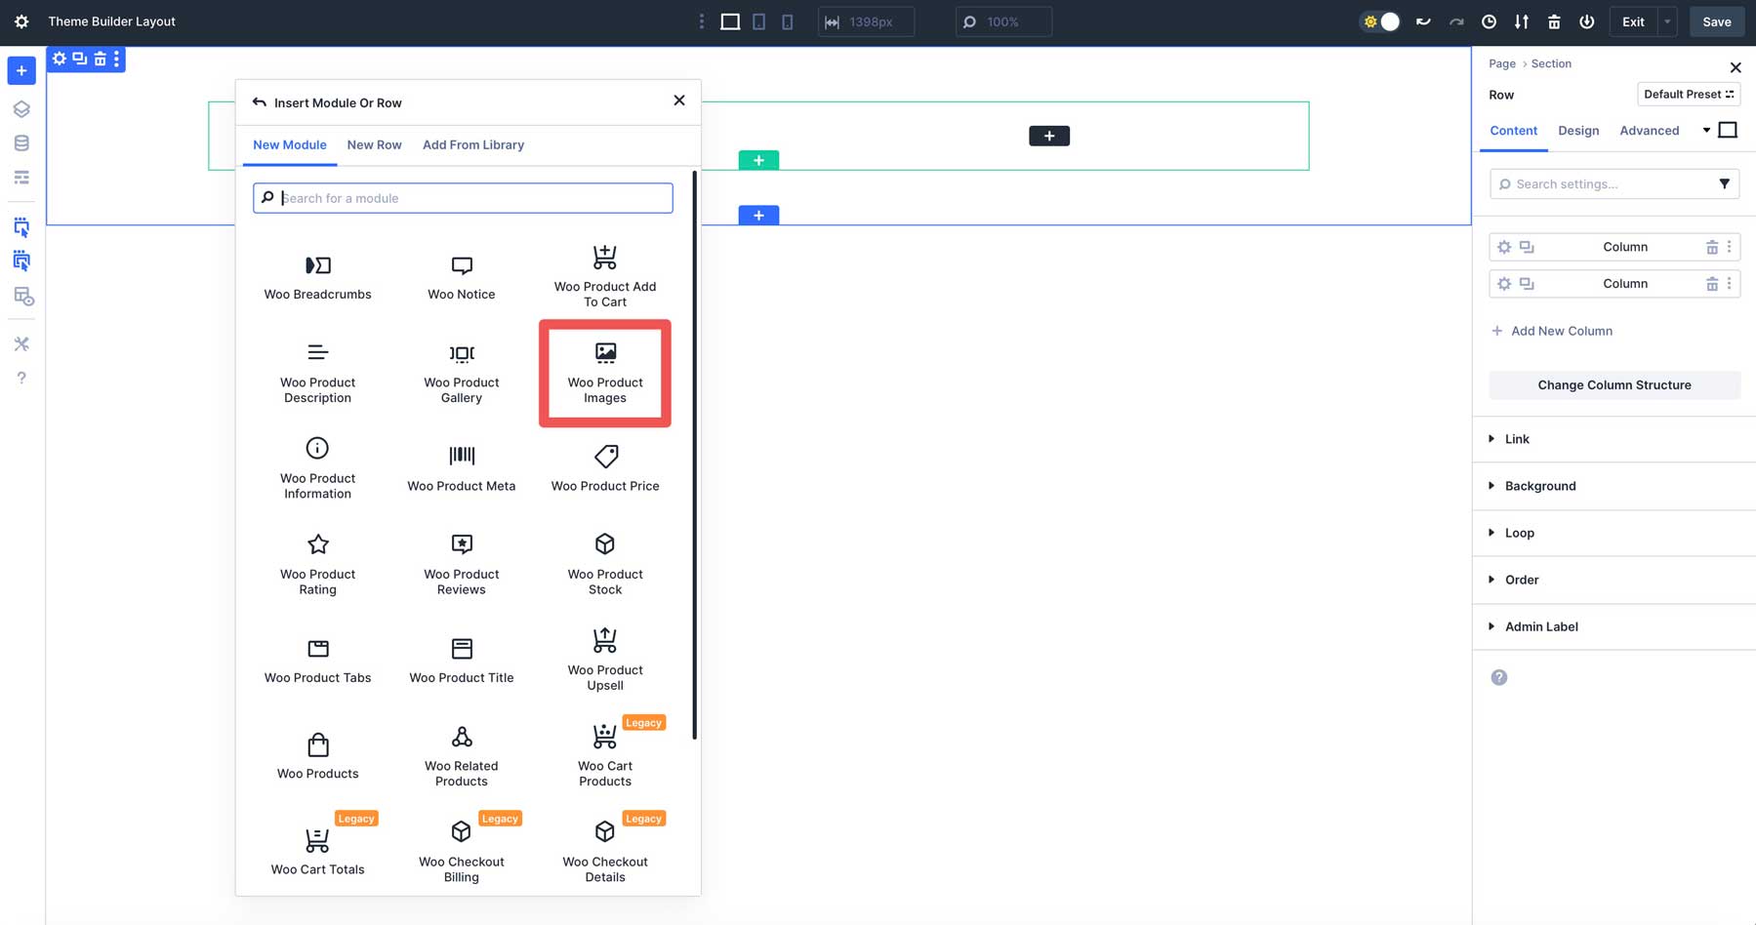Toggle tablet preview mode

(758, 20)
